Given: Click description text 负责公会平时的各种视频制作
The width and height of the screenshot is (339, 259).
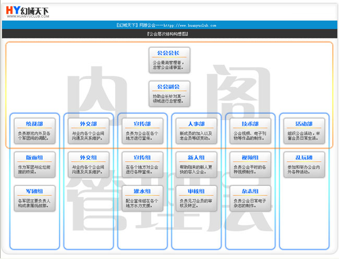Looking at the screenshot, I should 249,170.
